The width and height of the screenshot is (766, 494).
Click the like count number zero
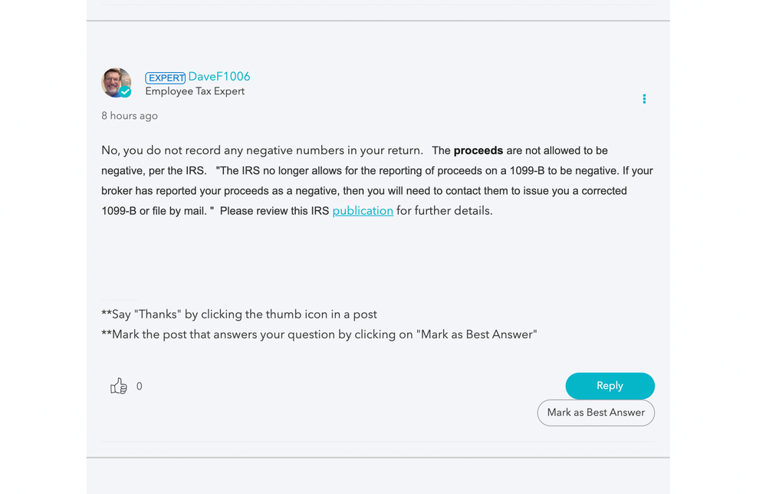pos(140,387)
